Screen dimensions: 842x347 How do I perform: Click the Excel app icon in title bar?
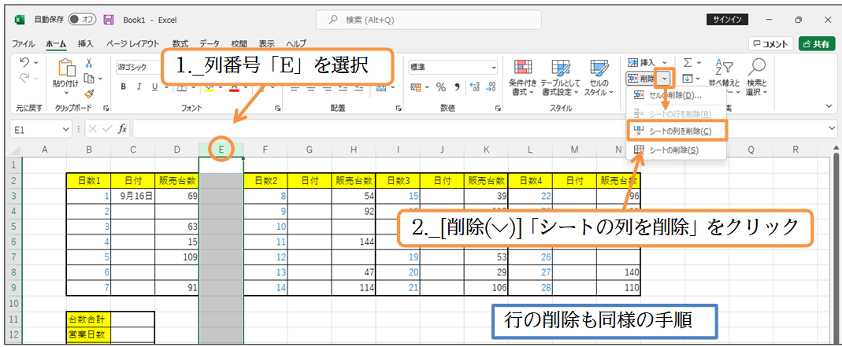pyautogui.click(x=18, y=20)
